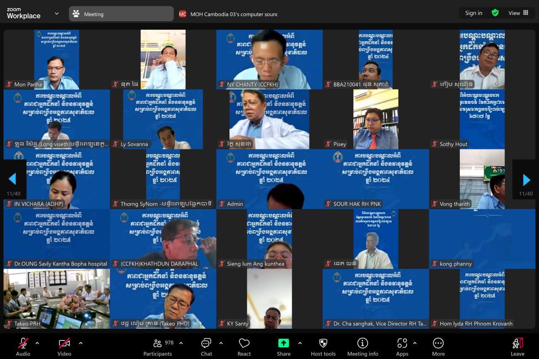Open the Apps button
The height and width of the screenshot is (359, 539).
[402, 347]
